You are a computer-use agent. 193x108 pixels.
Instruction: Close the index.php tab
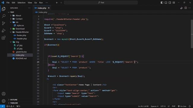pyautogui.click(x=49, y=8)
